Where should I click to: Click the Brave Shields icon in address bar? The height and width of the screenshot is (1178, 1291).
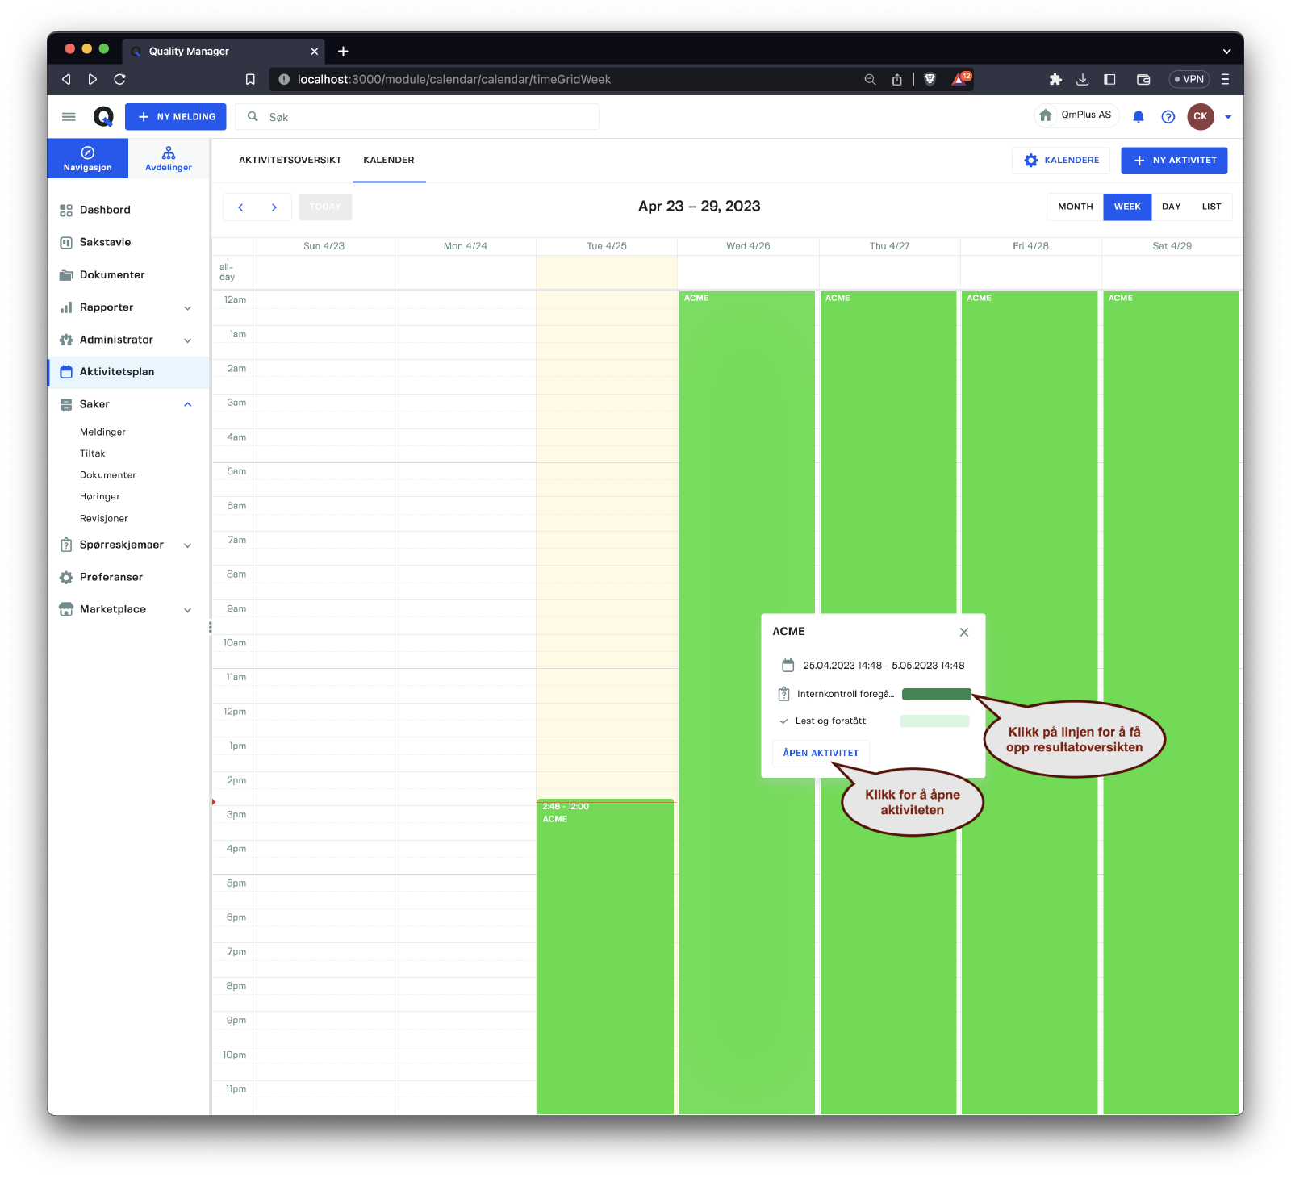[x=930, y=79]
